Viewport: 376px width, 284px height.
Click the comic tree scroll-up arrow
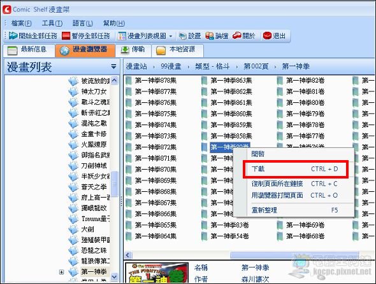point(114,81)
